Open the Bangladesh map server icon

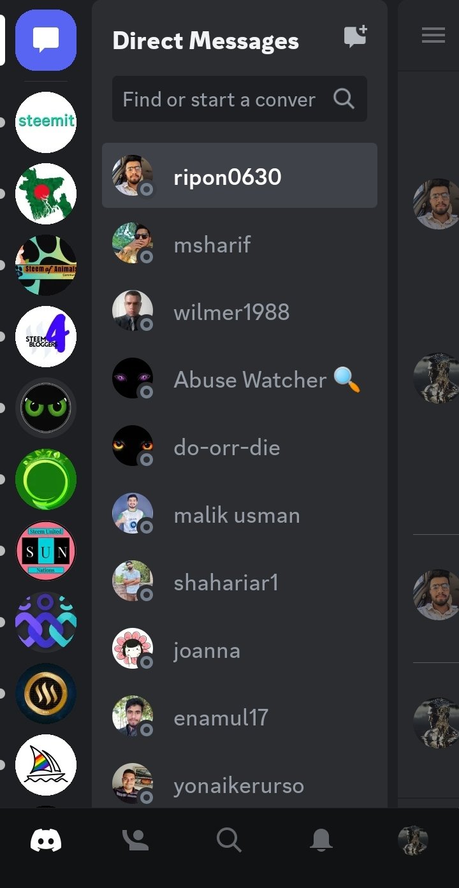pyautogui.click(x=46, y=194)
